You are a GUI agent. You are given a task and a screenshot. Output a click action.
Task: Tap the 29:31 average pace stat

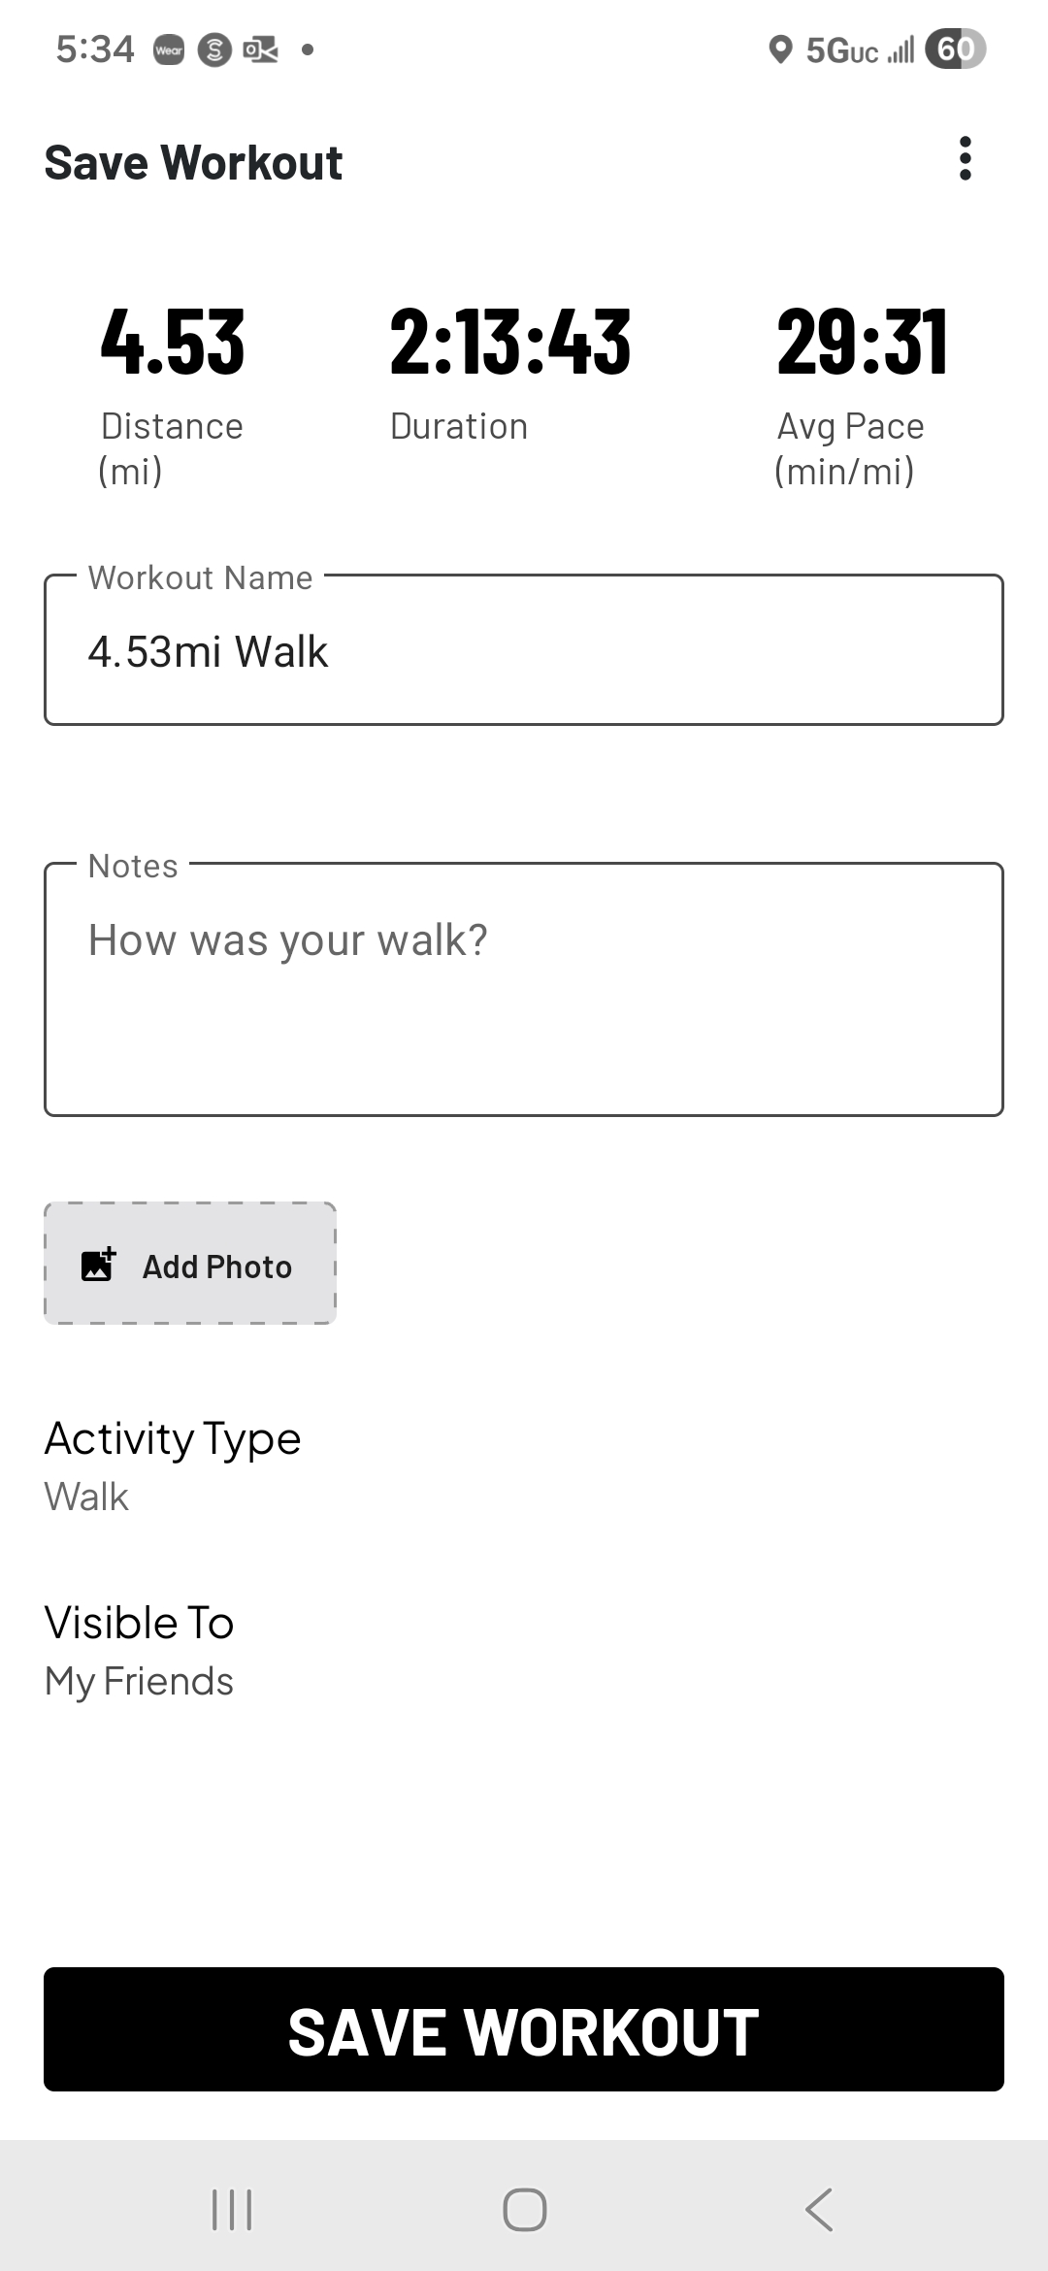coord(862,342)
